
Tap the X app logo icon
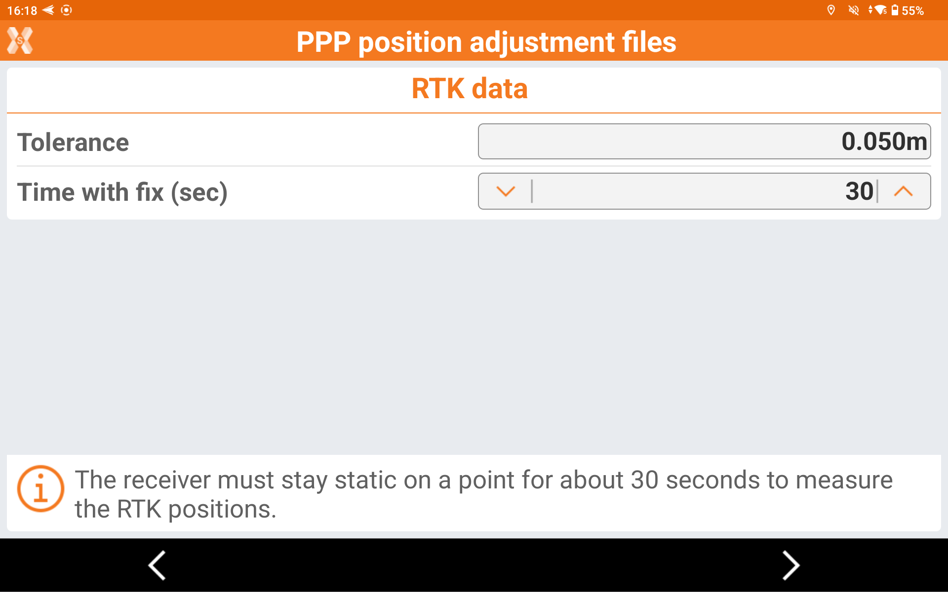(20, 40)
